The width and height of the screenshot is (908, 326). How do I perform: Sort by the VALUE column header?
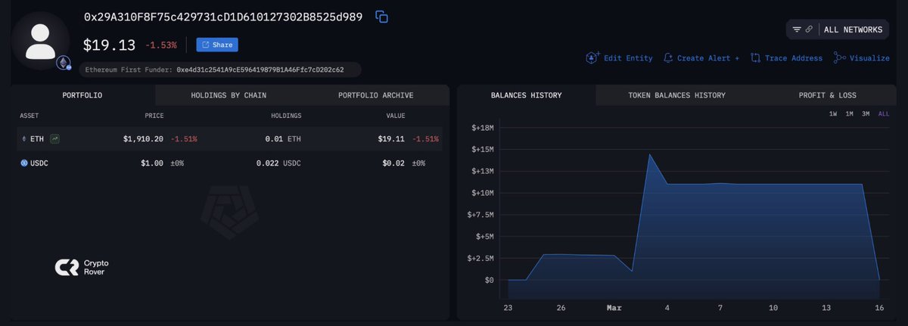tap(396, 116)
